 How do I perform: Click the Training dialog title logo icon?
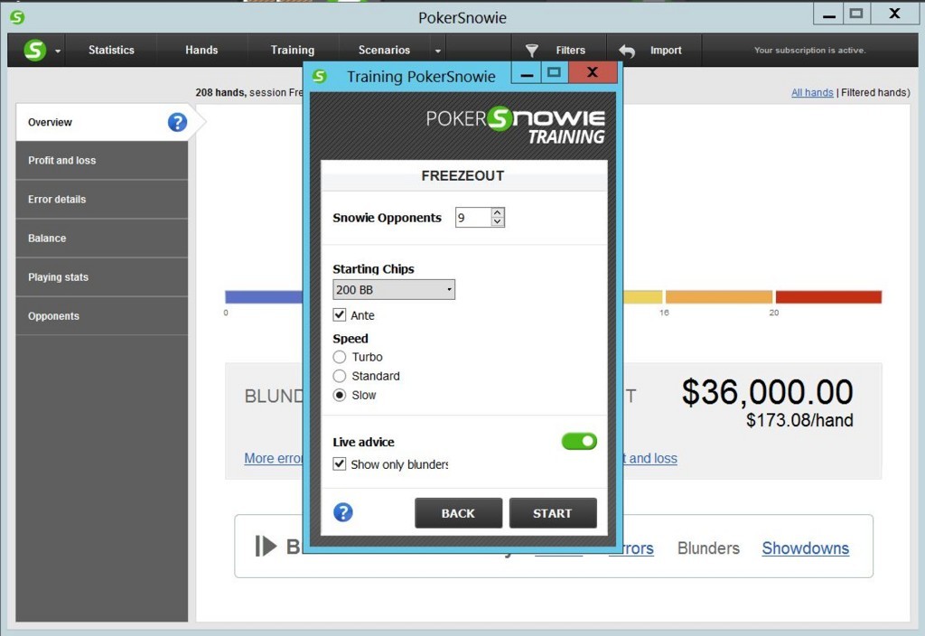coord(319,76)
